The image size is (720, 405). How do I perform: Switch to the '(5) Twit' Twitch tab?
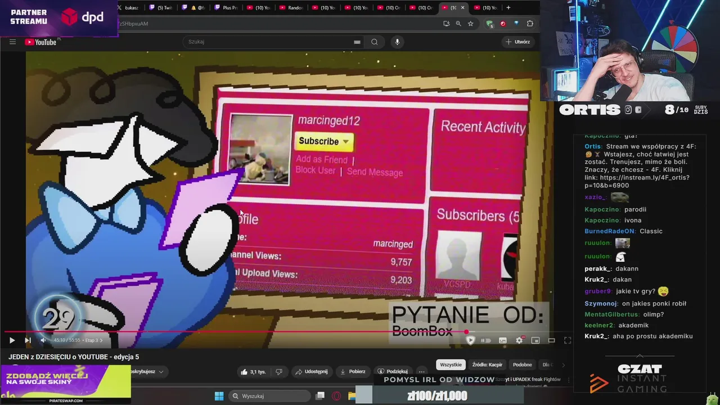pyautogui.click(x=161, y=8)
